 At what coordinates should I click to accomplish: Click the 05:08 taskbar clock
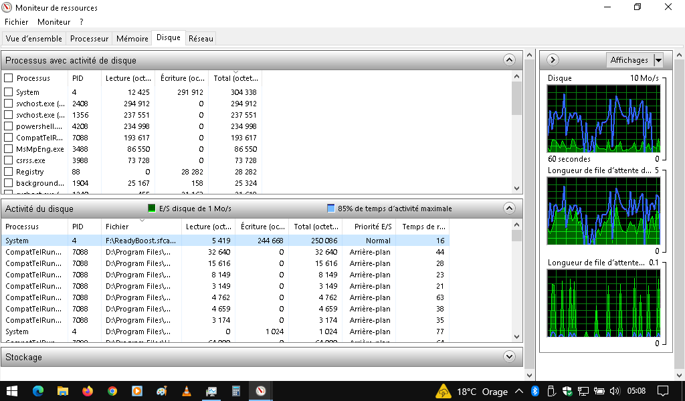click(637, 391)
